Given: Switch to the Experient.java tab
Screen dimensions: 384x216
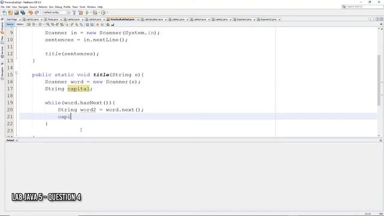Looking at the screenshot, I should [x=244, y=19].
